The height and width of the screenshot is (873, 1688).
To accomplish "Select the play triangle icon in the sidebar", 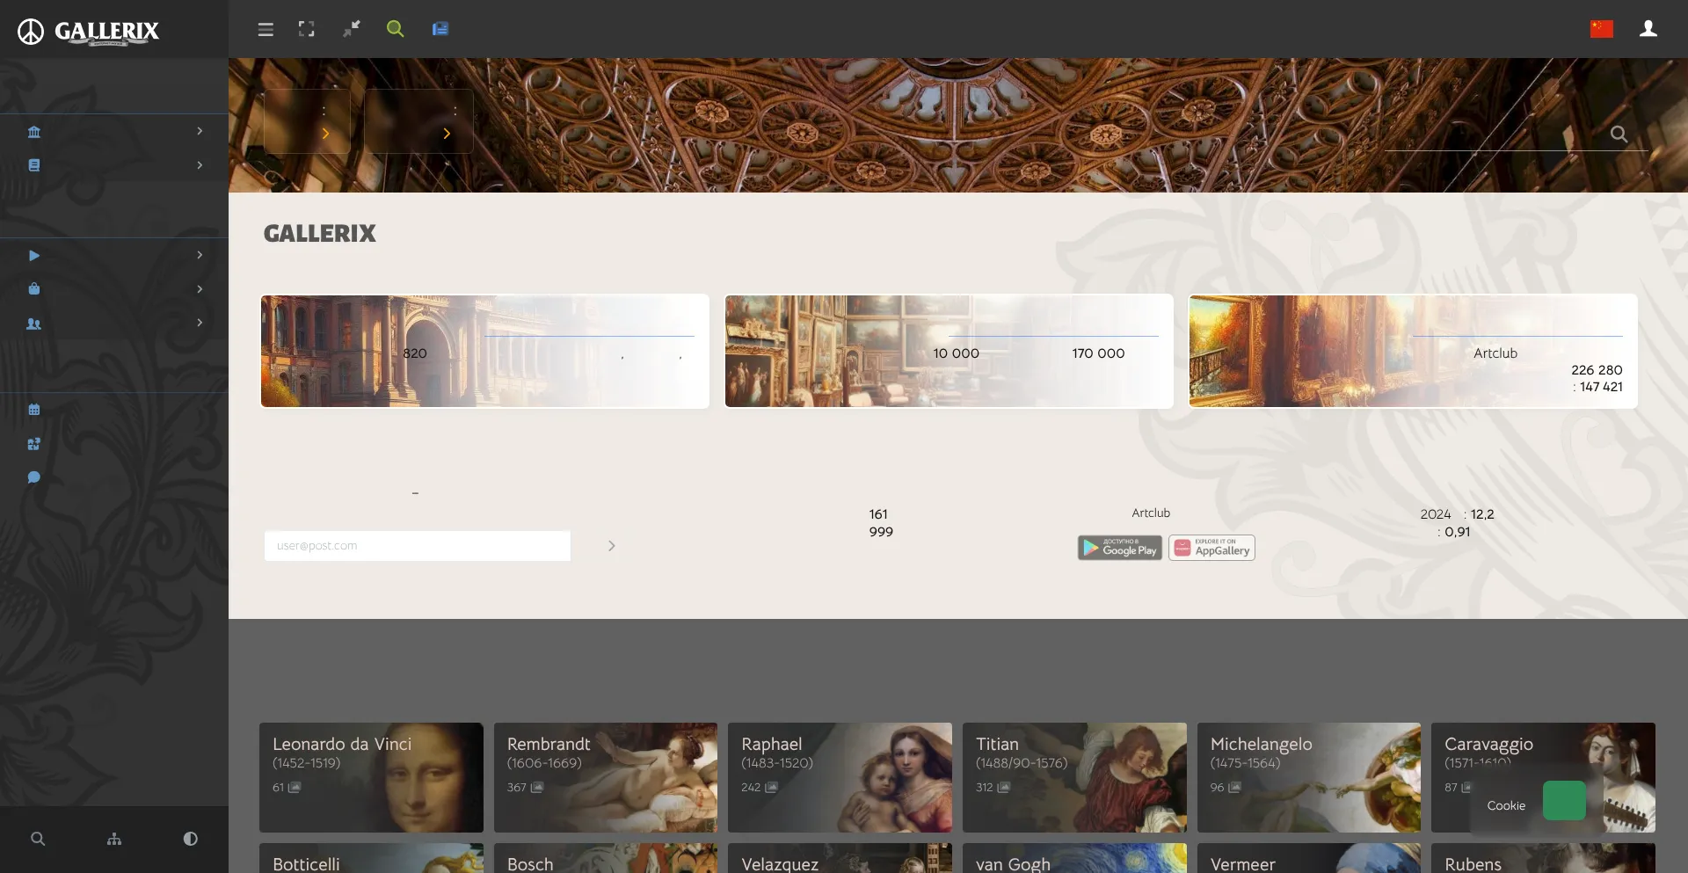I will 34,256.
